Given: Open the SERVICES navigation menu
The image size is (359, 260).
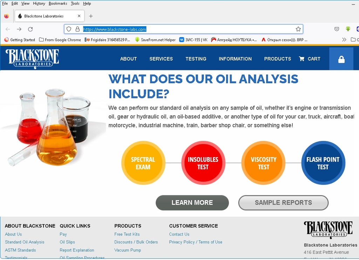Looking at the screenshot, I should (161, 59).
